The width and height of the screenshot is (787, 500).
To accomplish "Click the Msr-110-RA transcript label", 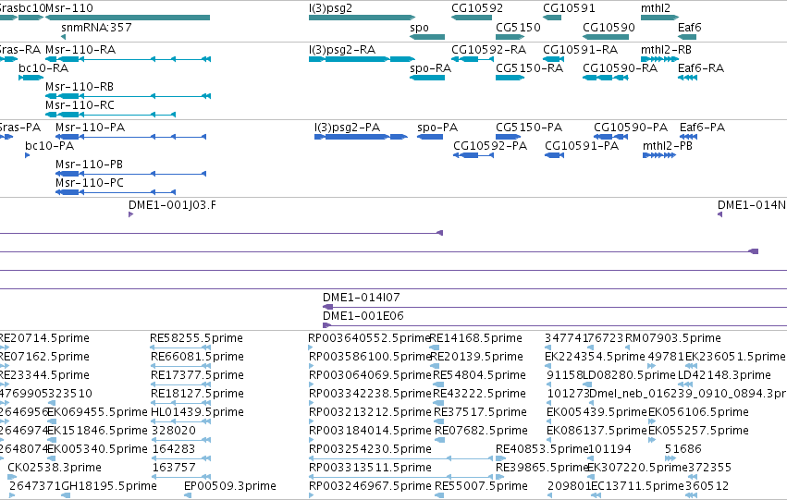I will point(80,50).
